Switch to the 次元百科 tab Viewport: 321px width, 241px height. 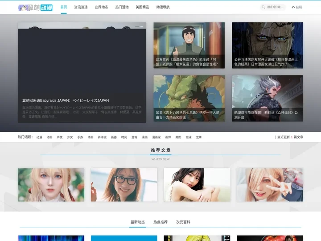coord(183,222)
